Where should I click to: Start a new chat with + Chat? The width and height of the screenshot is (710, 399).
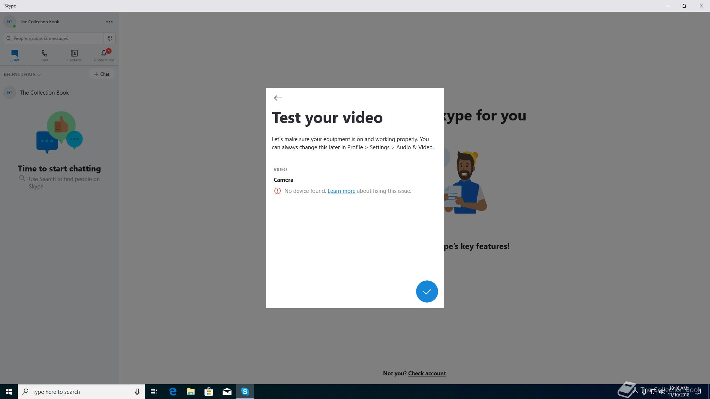(102, 74)
